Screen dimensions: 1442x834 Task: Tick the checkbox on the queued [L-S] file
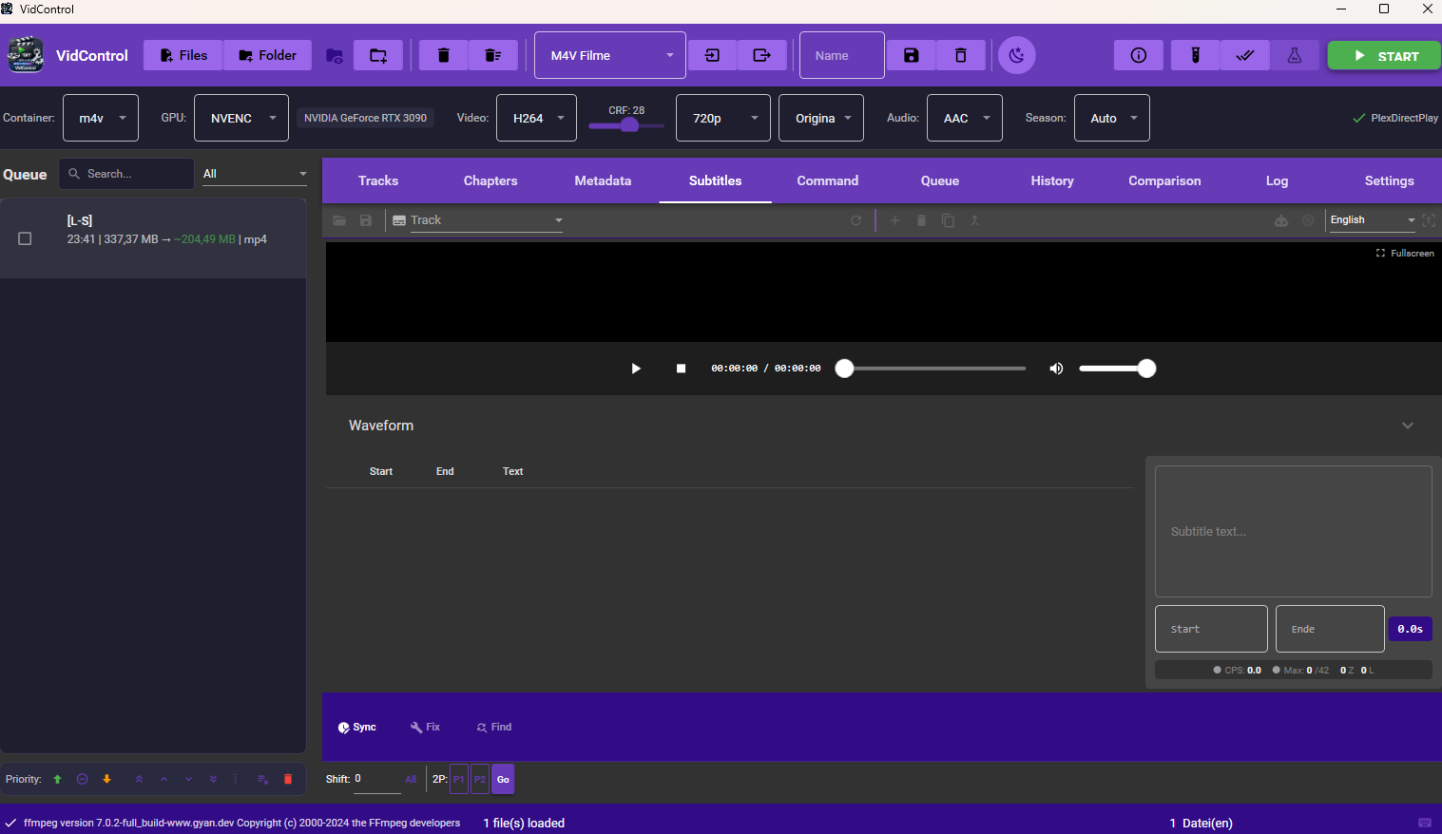(x=25, y=238)
